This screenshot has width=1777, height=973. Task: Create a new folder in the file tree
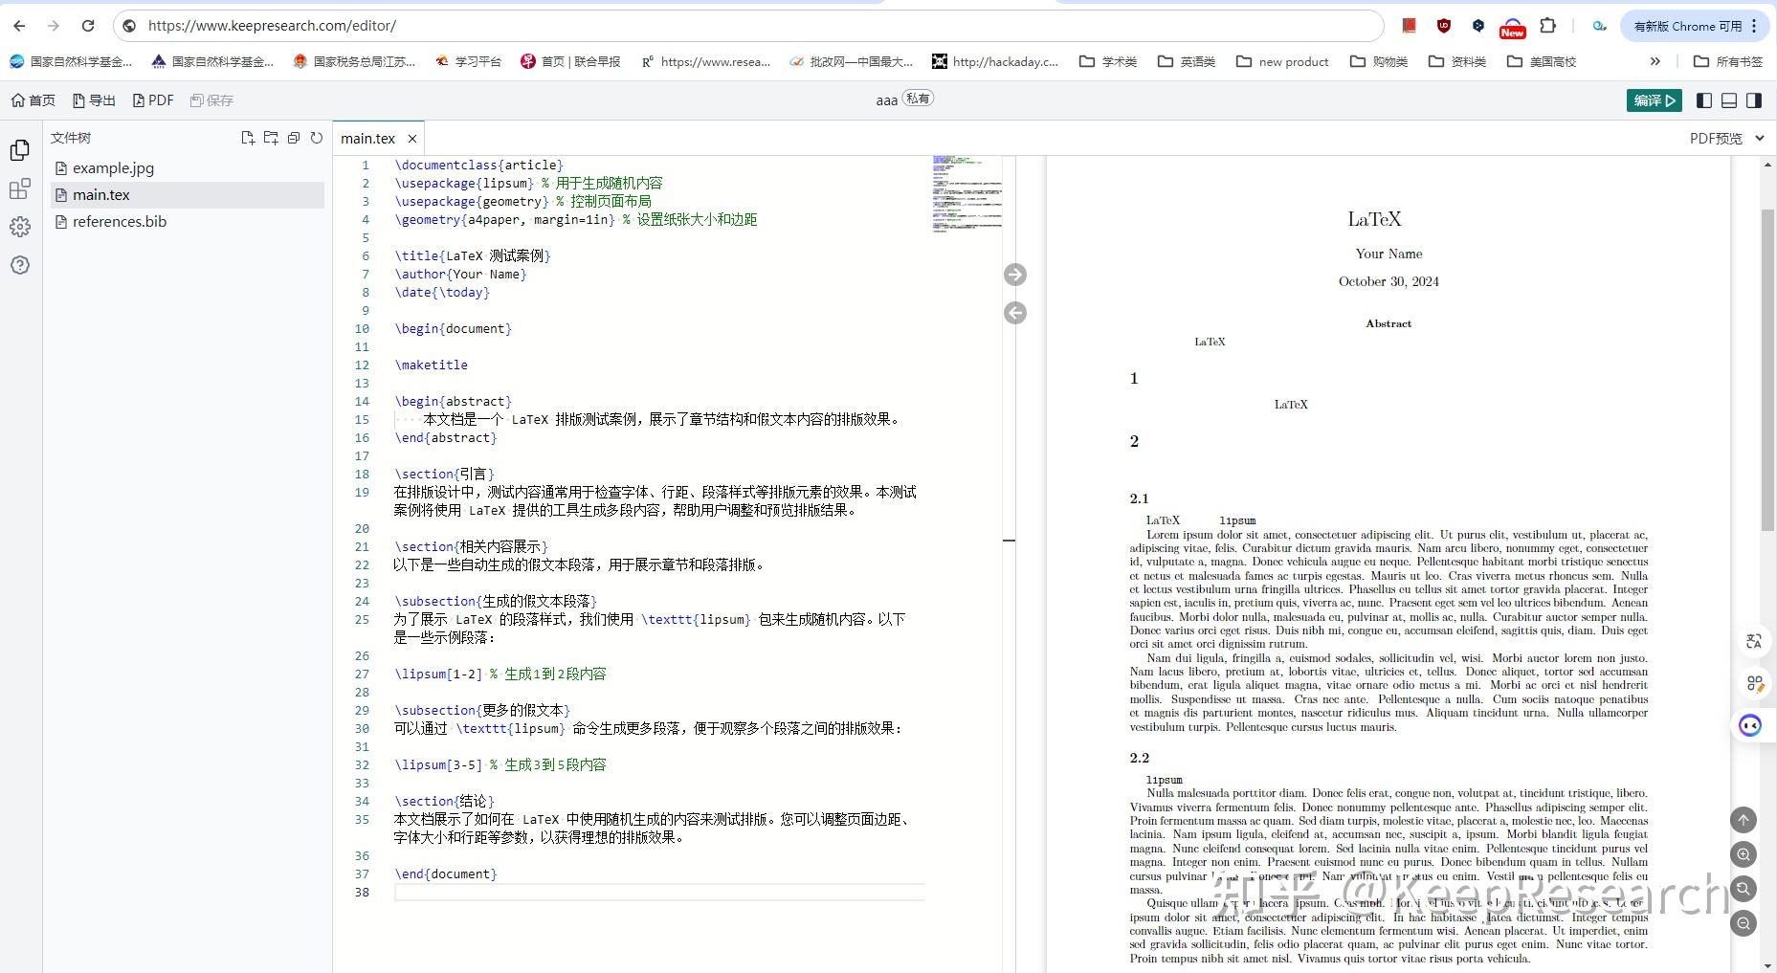271,138
